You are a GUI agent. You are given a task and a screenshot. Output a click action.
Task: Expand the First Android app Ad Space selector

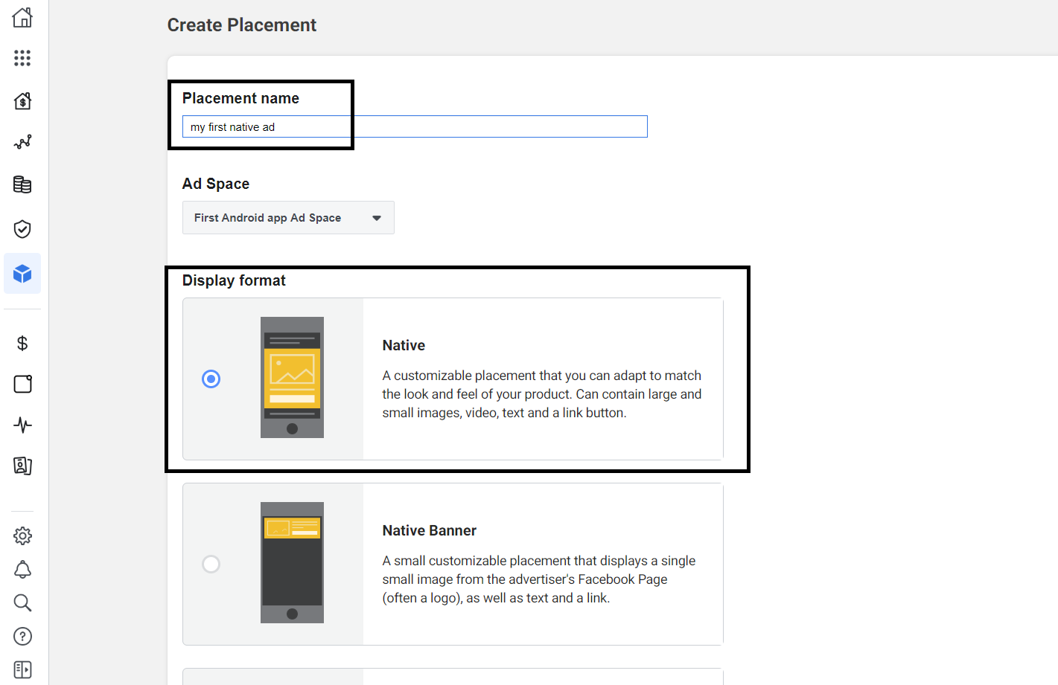376,217
